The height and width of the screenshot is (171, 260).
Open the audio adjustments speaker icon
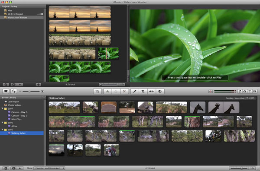(x=151, y=91)
